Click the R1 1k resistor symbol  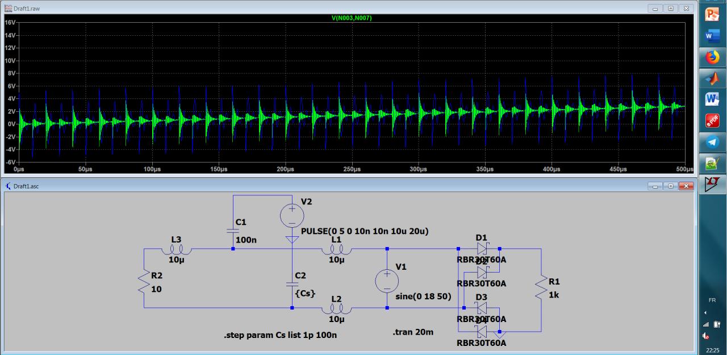[x=541, y=286]
